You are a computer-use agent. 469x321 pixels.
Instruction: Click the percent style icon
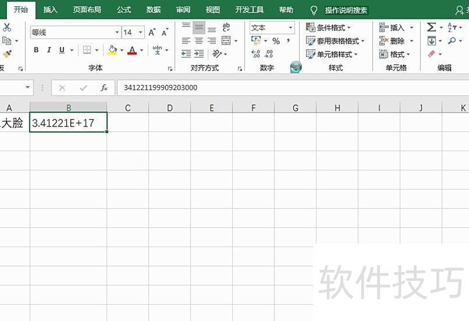click(276, 41)
